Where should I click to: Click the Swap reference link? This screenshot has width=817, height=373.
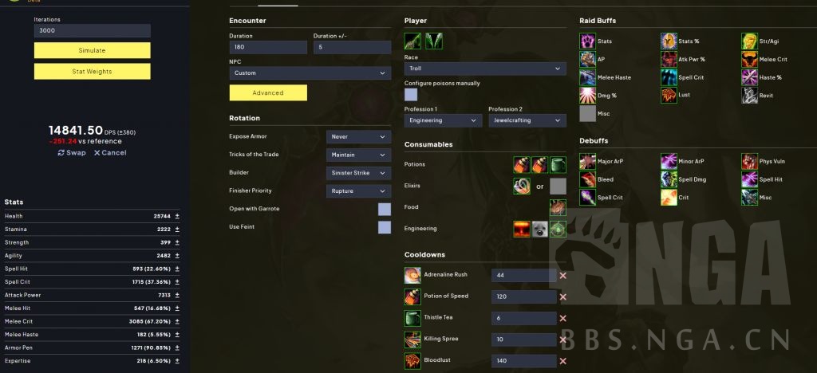(72, 152)
